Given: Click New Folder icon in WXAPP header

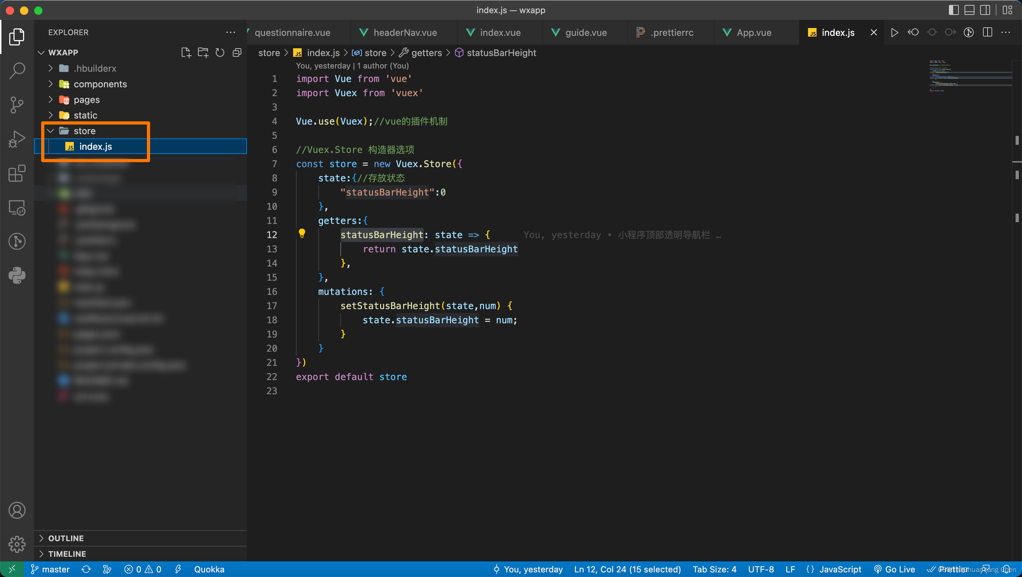Looking at the screenshot, I should click(x=203, y=53).
